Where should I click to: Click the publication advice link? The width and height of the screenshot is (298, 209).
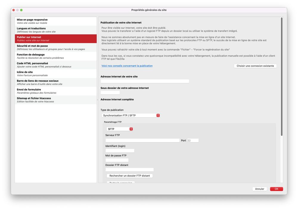click(x=127, y=66)
